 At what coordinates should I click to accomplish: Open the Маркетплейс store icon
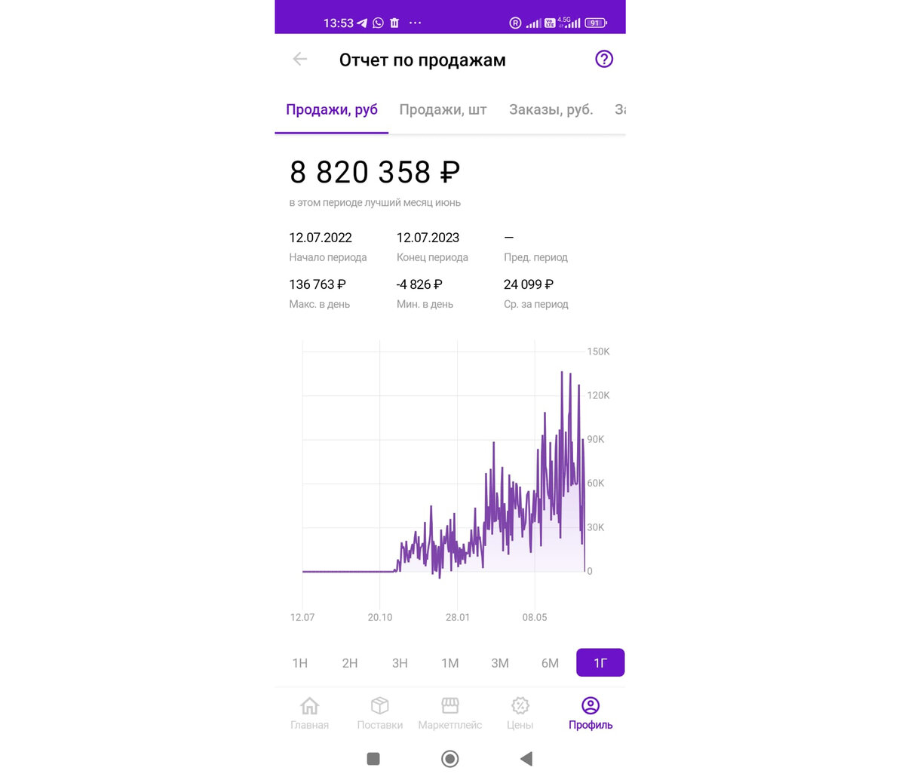point(449,705)
